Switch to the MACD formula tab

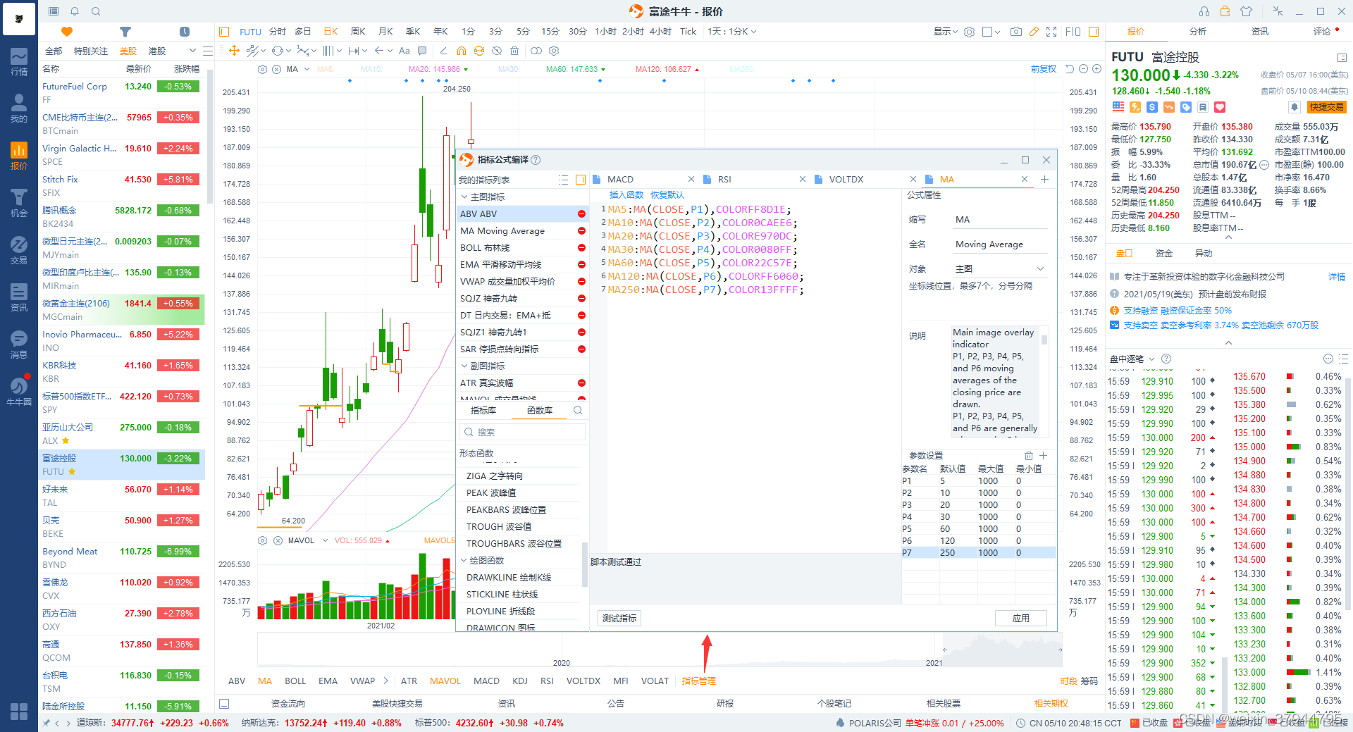pos(620,180)
